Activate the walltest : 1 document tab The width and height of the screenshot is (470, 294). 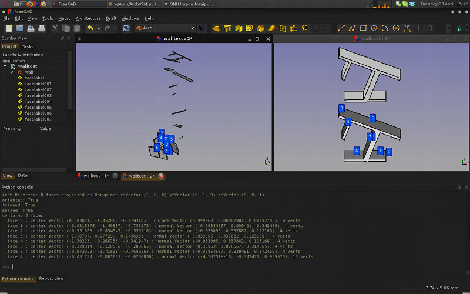pos(96,176)
